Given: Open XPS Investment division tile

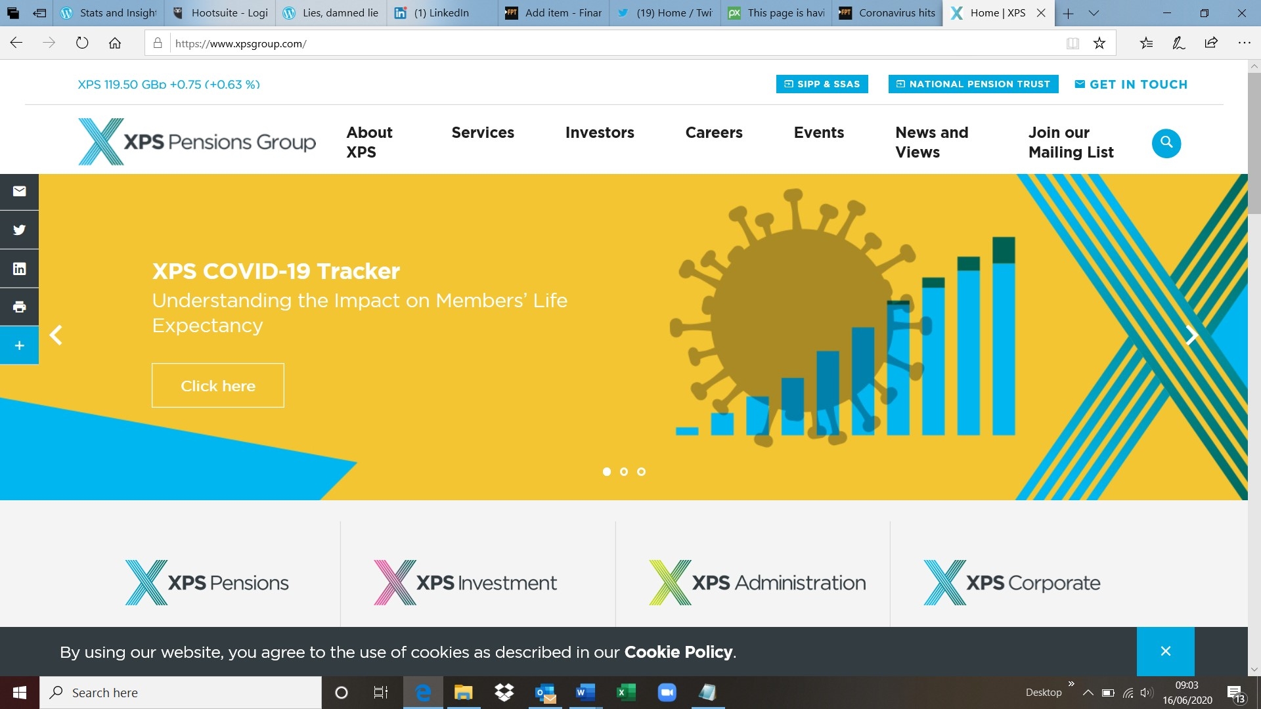Looking at the screenshot, I should click(465, 582).
